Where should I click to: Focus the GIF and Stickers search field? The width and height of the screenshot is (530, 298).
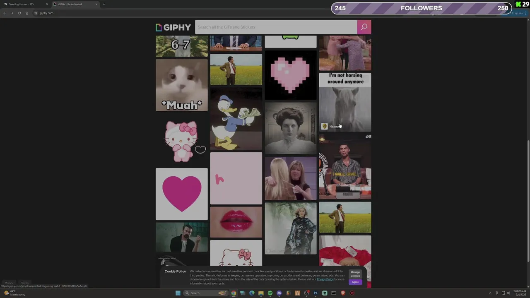point(276,27)
